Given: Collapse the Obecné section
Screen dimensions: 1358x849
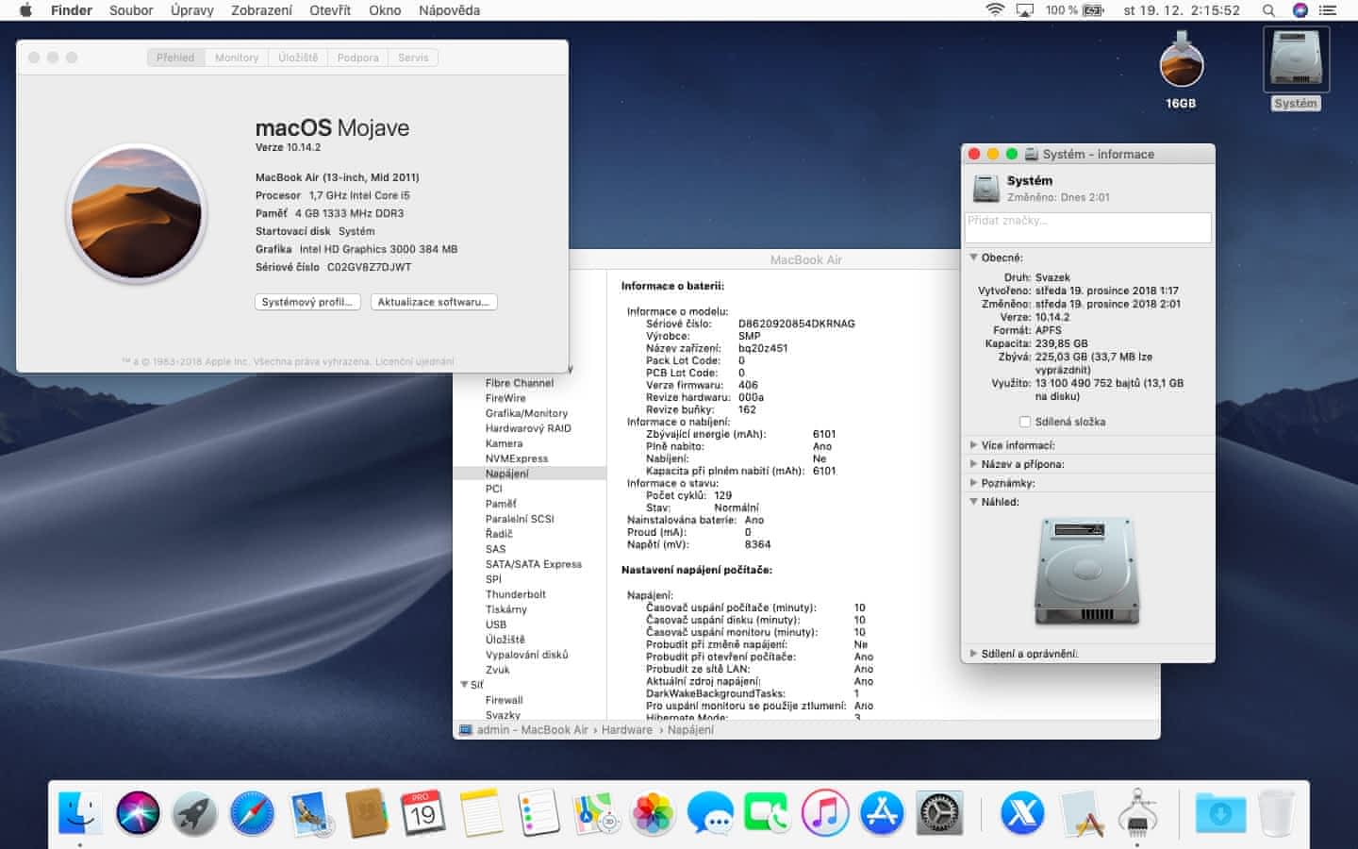Looking at the screenshot, I should click(x=973, y=258).
